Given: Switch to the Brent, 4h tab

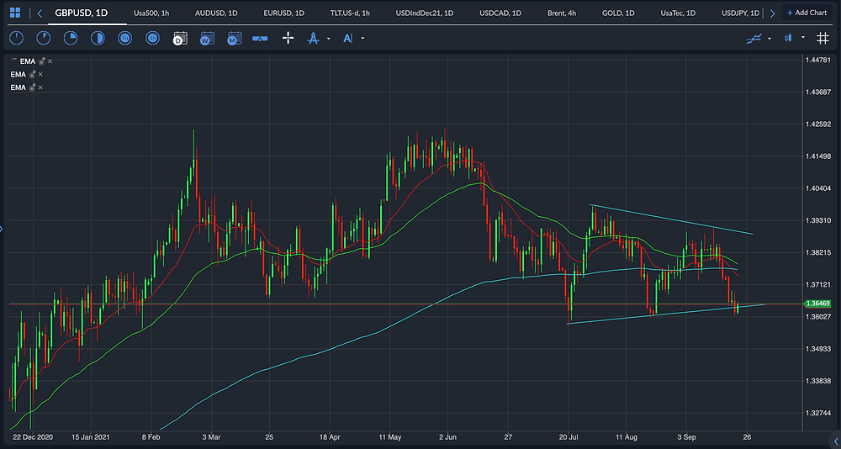Looking at the screenshot, I should [x=562, y=13].
